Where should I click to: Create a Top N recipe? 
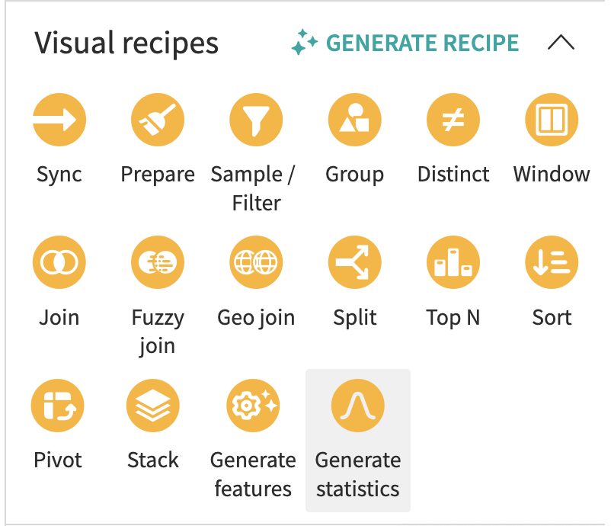coord(453,261)
